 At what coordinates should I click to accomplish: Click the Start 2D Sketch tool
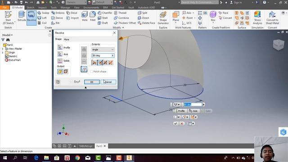coord(8,18)
